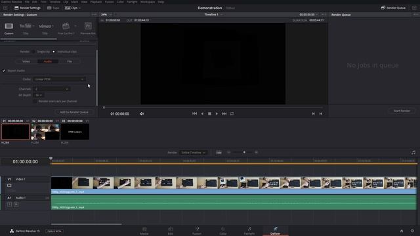Open the viewer options three-dot menu
The image size is (420, 236).
324,14
